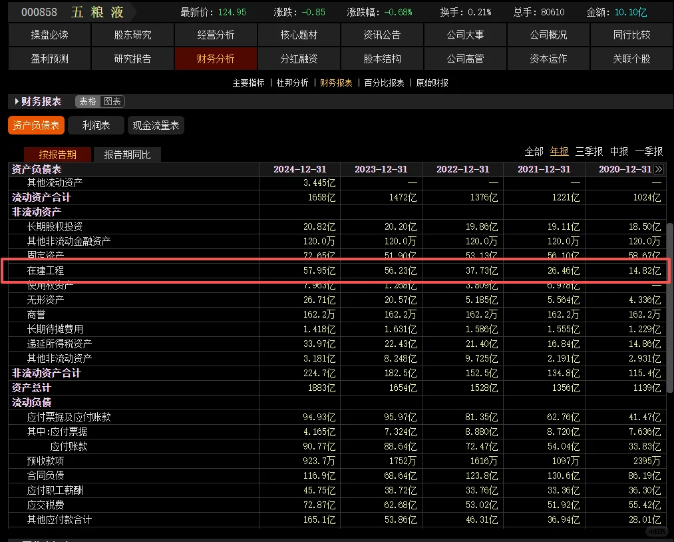This screenshot has width=674, height=542.
Task: Open the 资产负债表 statement
Action: 36,125
